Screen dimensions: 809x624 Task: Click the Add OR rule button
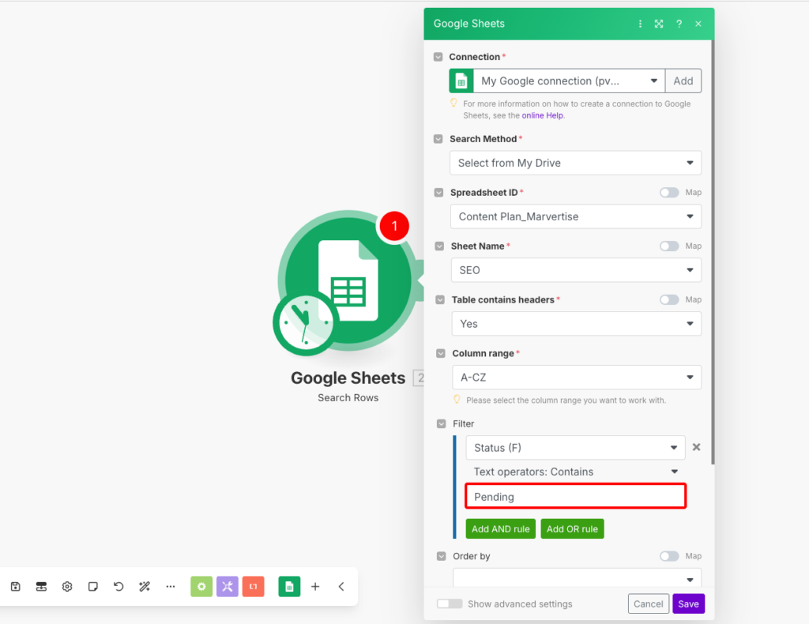(x=572, y=529)
